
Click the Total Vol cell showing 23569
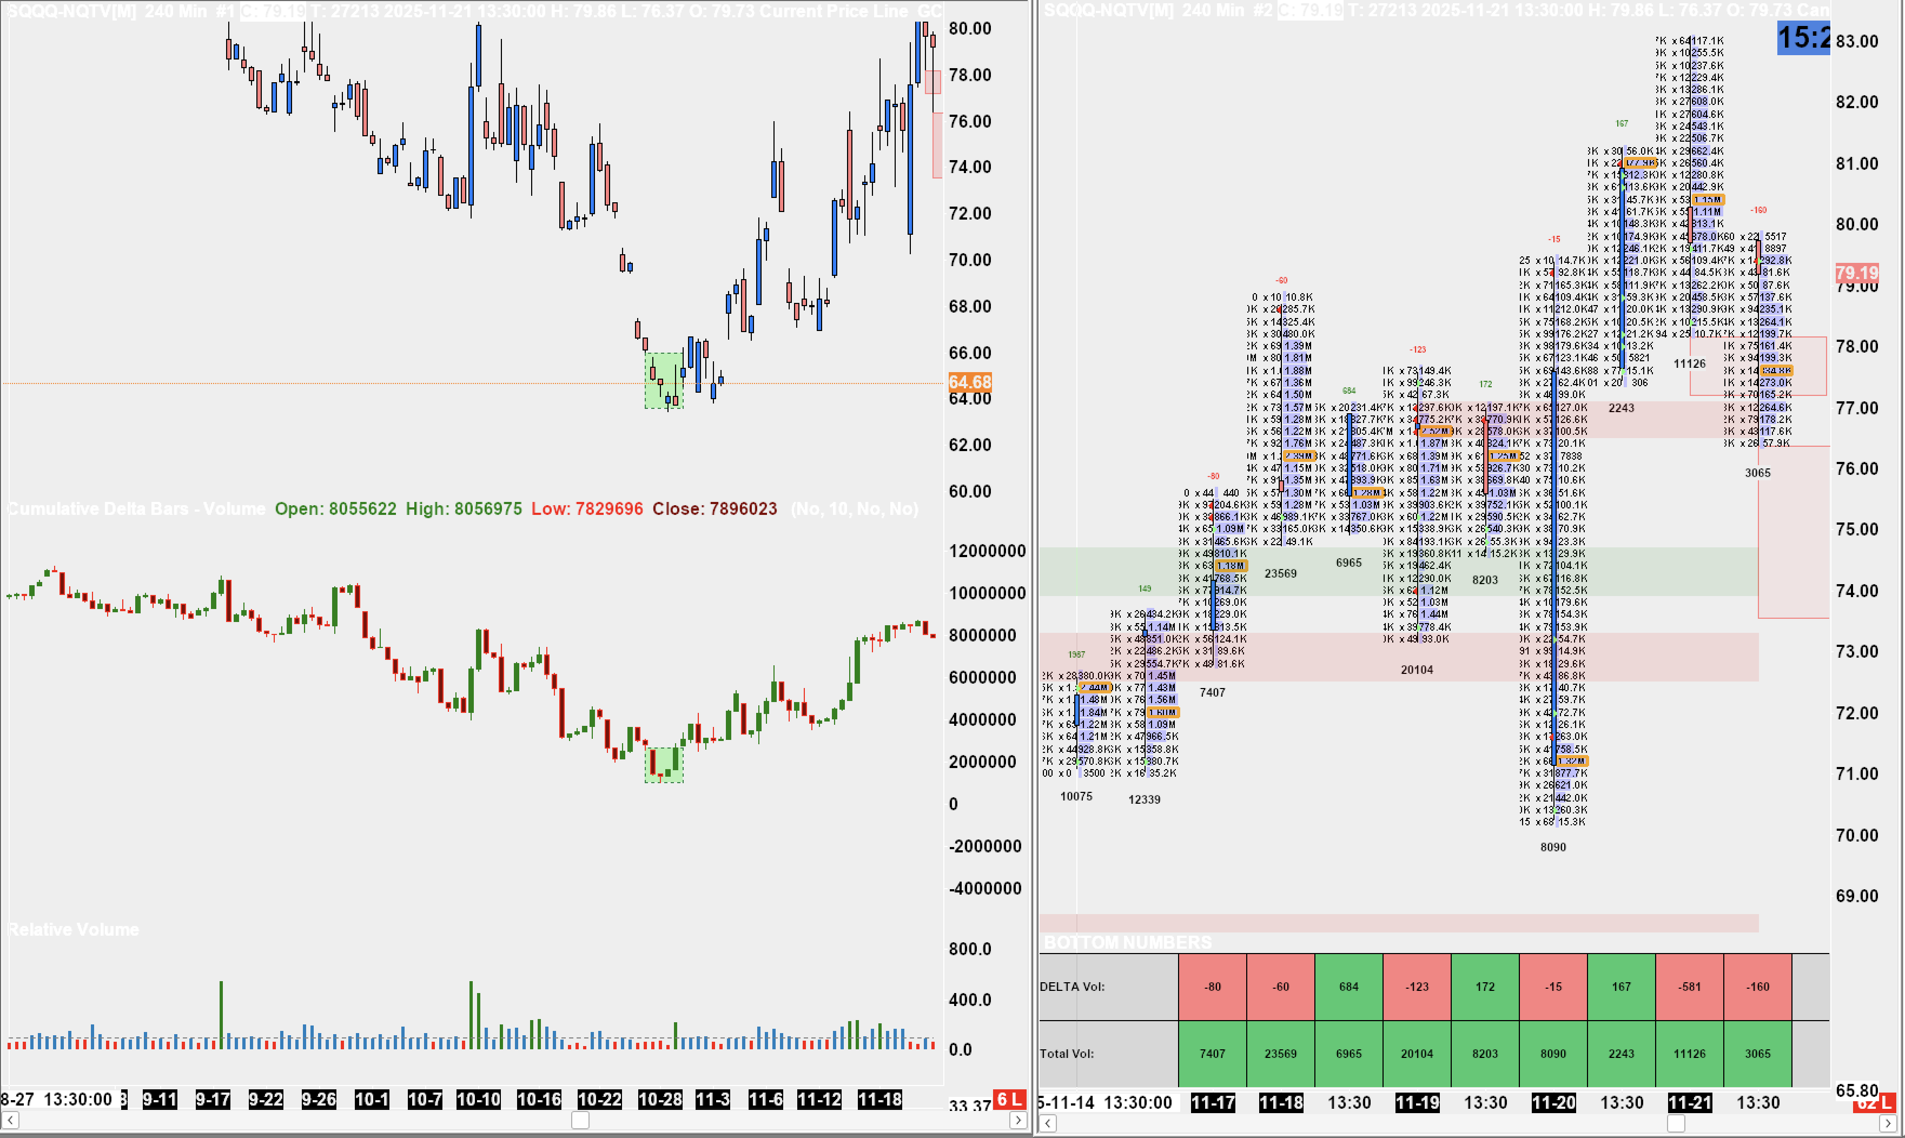tap(1280, 1054)
